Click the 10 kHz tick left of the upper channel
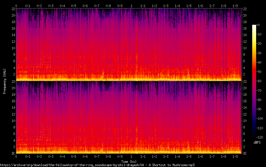Screen dimensions: 266x167 click(13, 48)
